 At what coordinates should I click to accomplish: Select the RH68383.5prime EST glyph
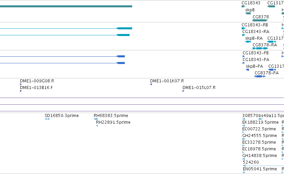point(96,119)
